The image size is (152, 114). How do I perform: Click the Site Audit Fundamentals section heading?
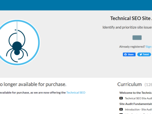tap(136, 104)
